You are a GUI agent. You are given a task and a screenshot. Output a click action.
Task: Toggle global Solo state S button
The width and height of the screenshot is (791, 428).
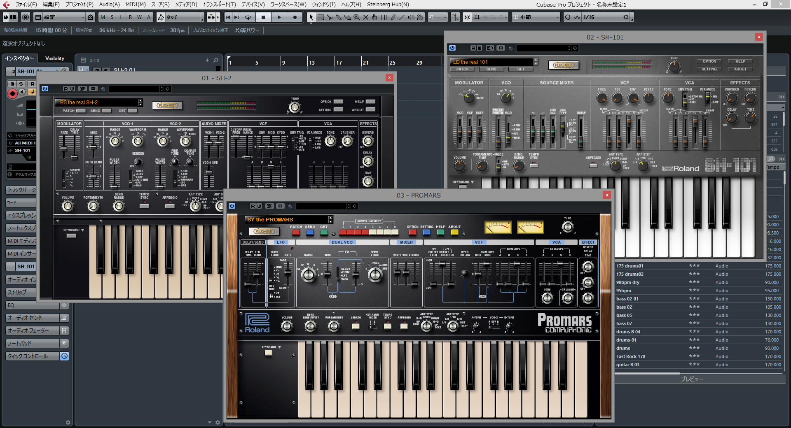click(112, 17)
